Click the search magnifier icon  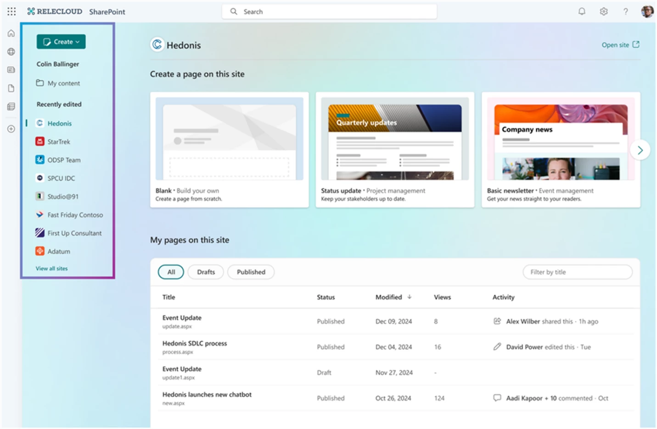click(x=234, y=11)
